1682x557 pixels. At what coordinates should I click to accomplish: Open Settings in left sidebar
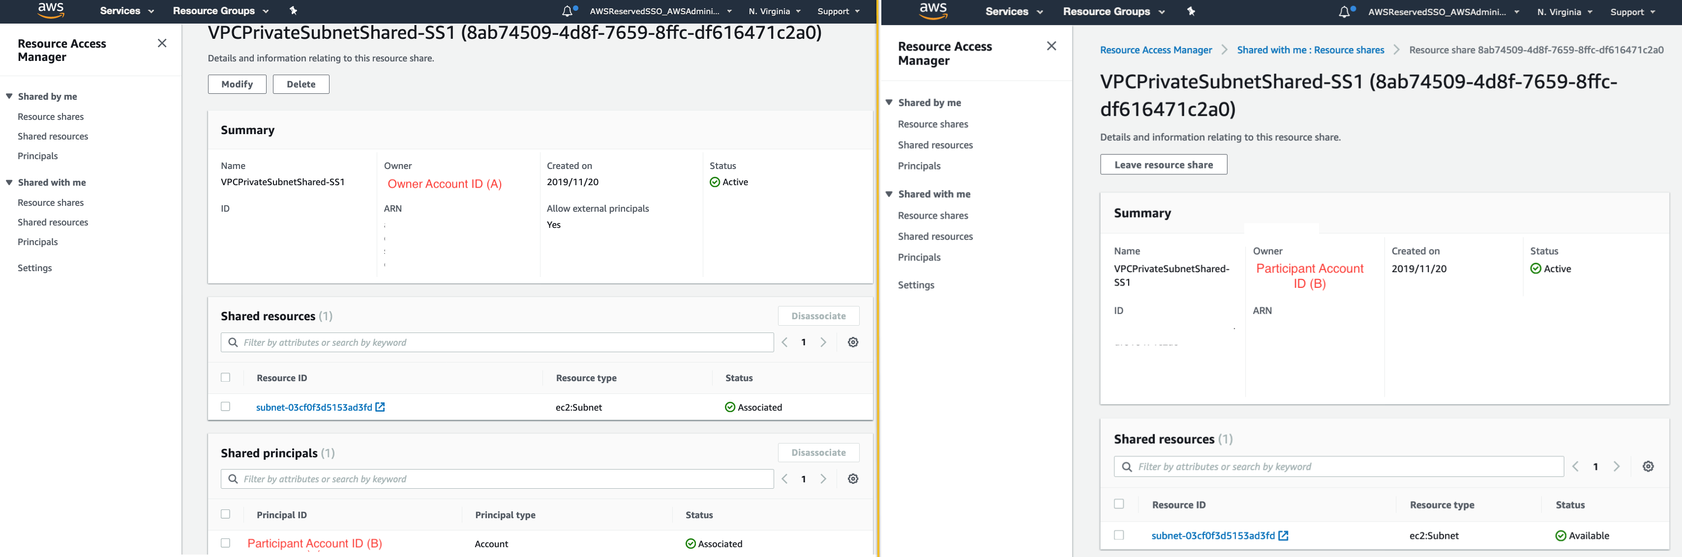pos(34,268)
